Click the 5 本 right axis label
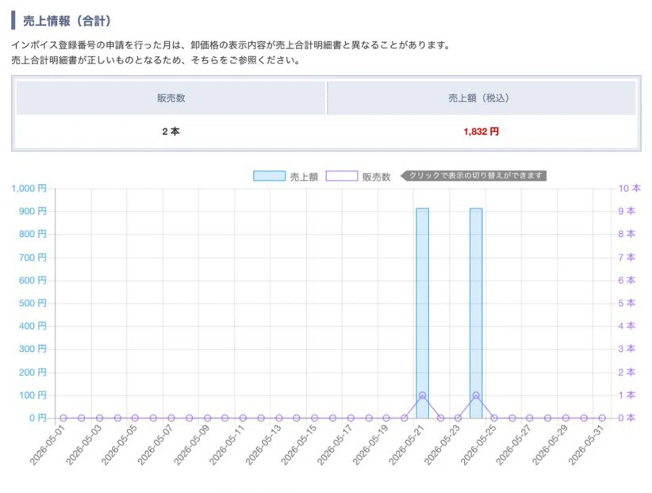 627,303
